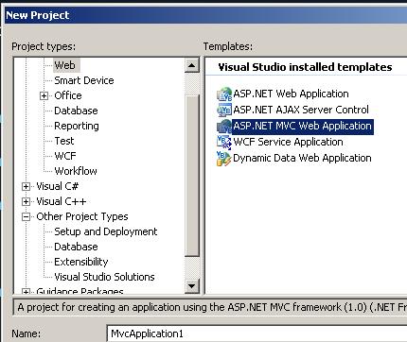Select Office project type
Image resolution: width=407 pixels, height=342 pixels.
[x=68, y=95]
